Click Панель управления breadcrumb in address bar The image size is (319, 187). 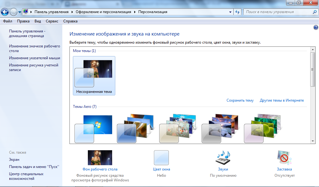click(51, 12)
